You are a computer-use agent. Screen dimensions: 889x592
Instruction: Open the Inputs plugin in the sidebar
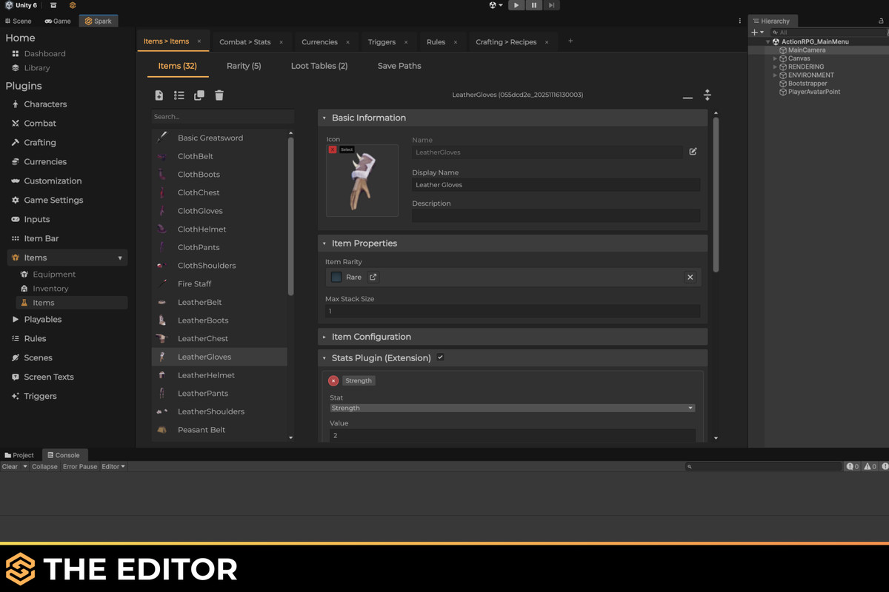click(36, 219)
